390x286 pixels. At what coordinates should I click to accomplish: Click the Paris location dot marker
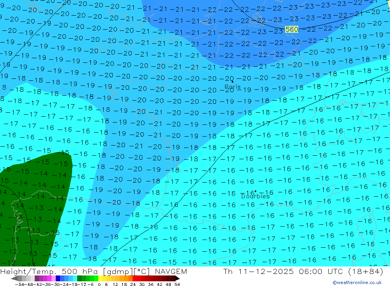(x=232, y=82)
